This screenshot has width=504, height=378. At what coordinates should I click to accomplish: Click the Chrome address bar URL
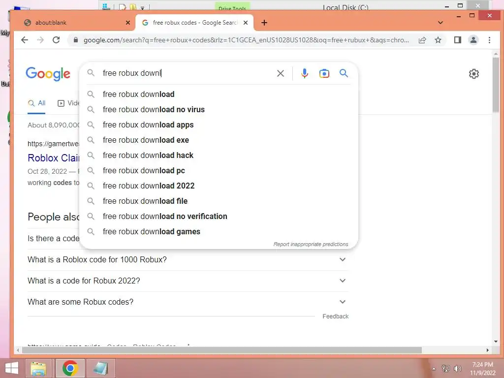(246, 40)
